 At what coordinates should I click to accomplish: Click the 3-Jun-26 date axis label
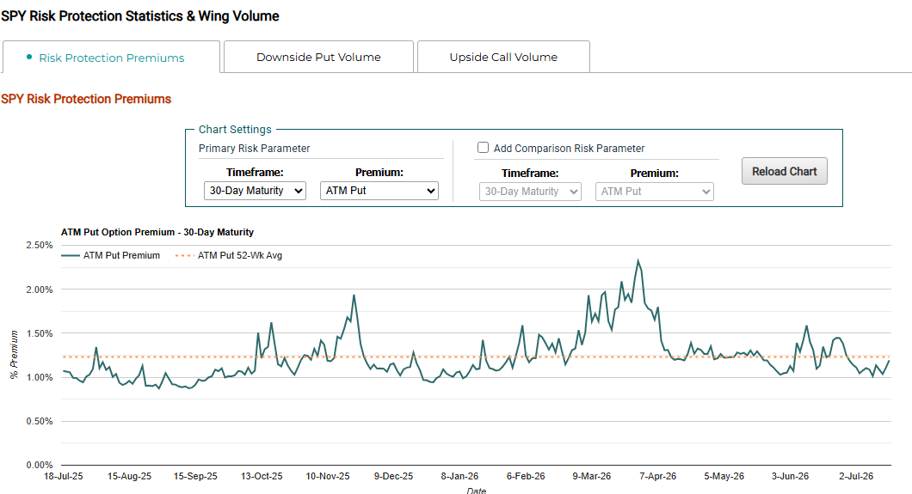click(x=791, y=476)
